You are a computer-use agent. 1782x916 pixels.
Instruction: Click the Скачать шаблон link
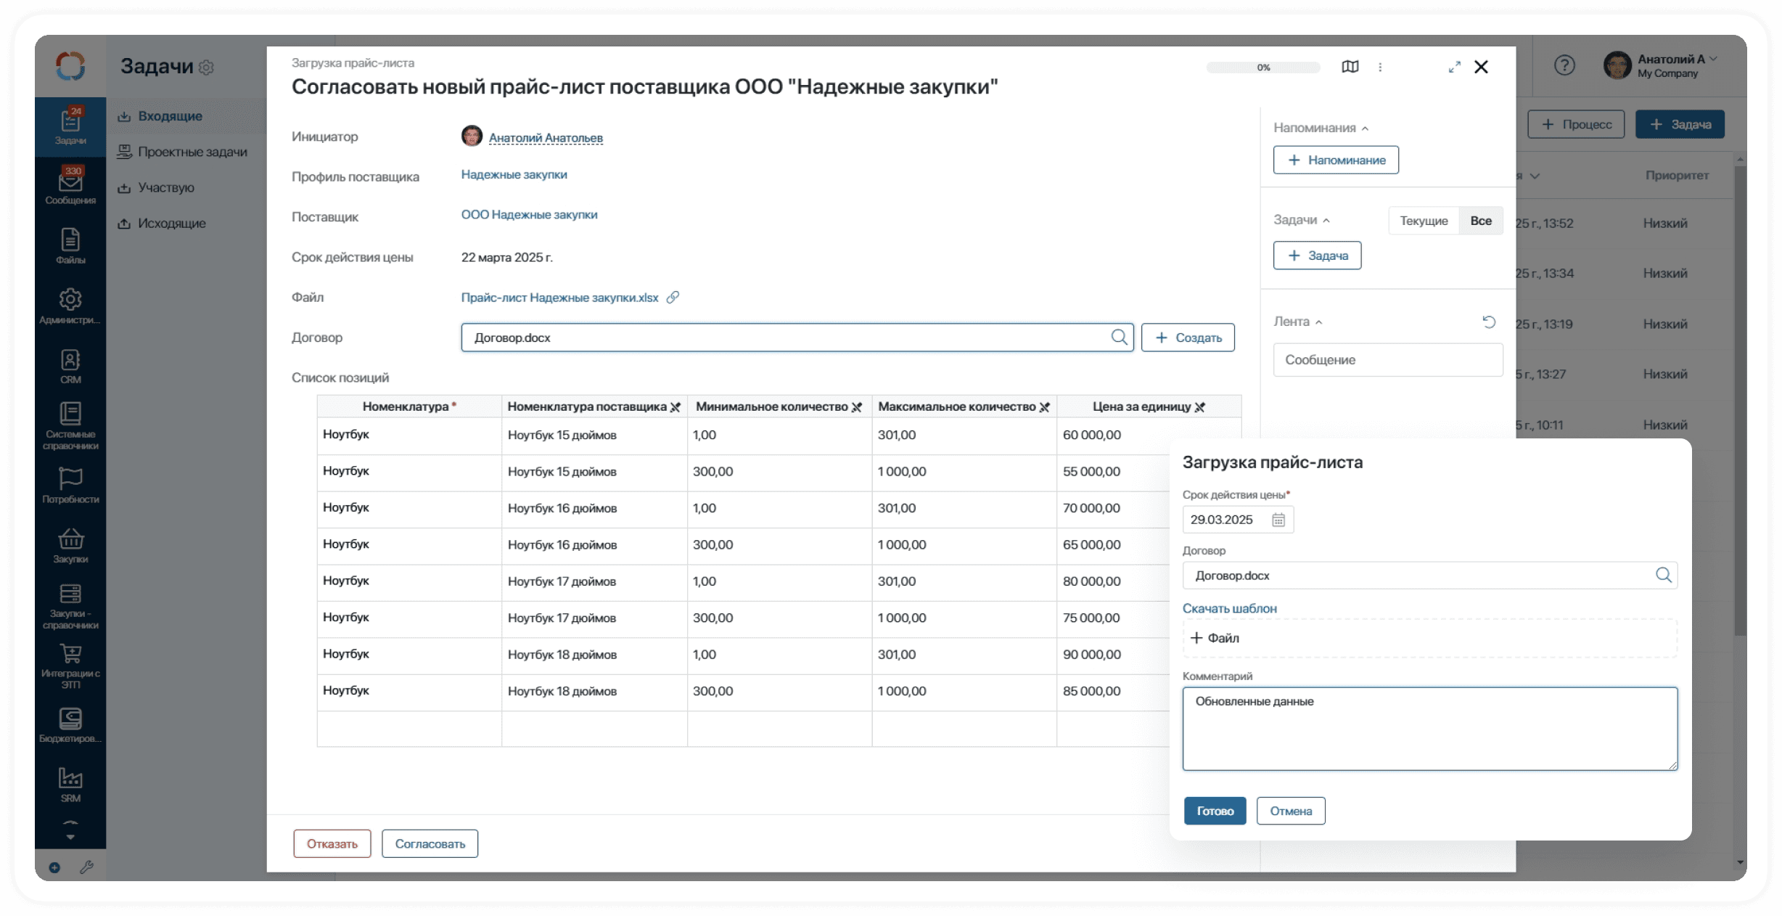click(1229, 608)
